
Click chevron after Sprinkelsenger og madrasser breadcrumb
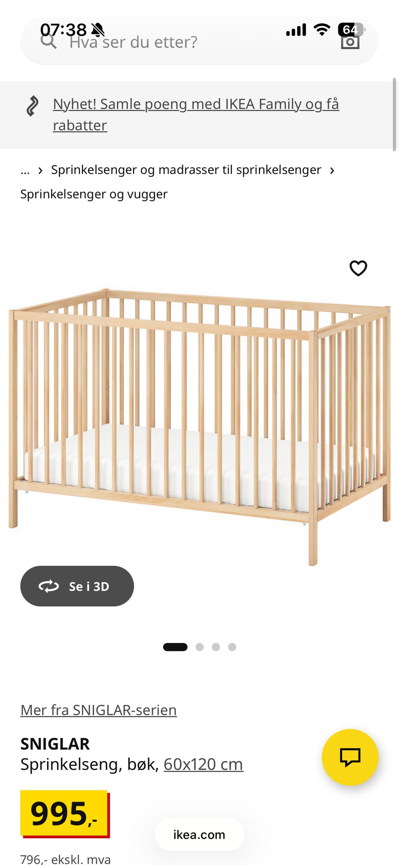332,170
